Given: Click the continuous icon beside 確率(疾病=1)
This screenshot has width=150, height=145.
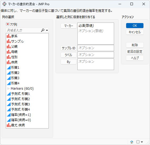Looking at the screenshot, I should (x=9, y=115).
